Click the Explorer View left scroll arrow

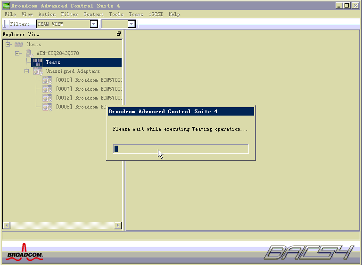tap(7, 226)
